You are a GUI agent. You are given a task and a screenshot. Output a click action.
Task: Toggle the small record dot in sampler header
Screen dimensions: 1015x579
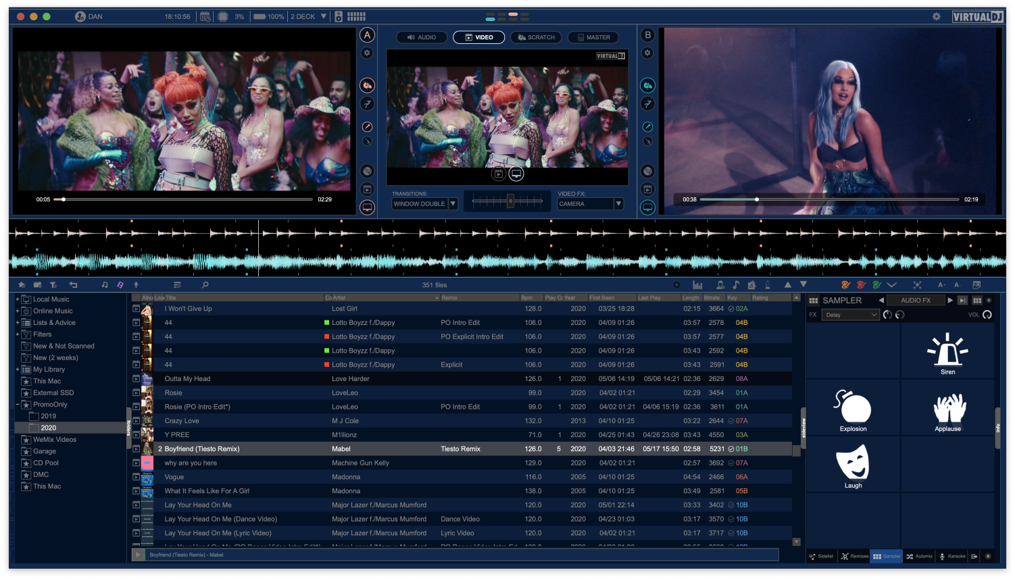point(989,301)
